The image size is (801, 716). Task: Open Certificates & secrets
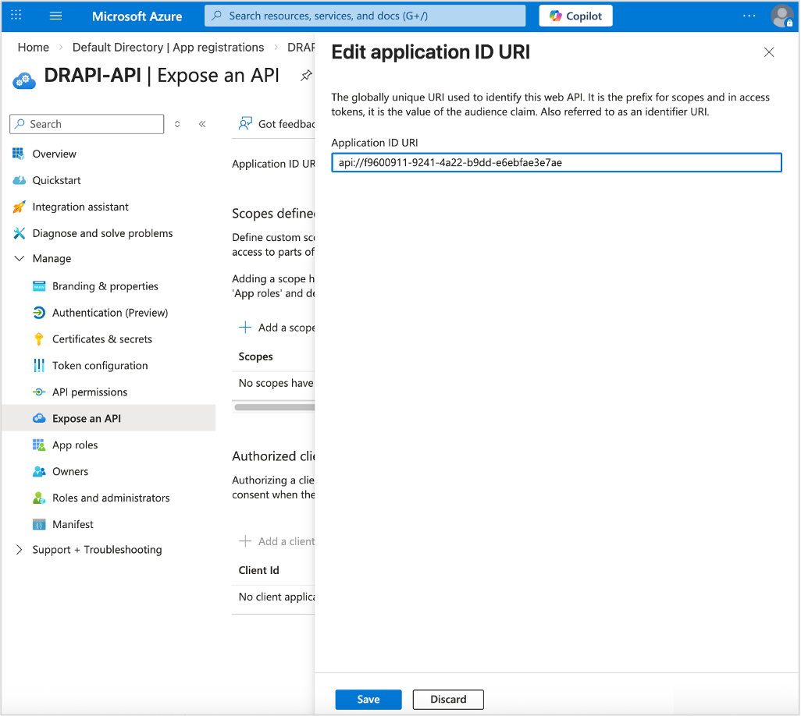(x=102, y=339)
